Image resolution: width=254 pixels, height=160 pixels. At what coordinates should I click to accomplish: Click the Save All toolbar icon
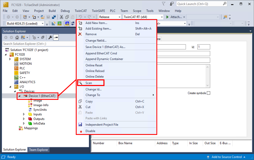(x=54, y=17)
